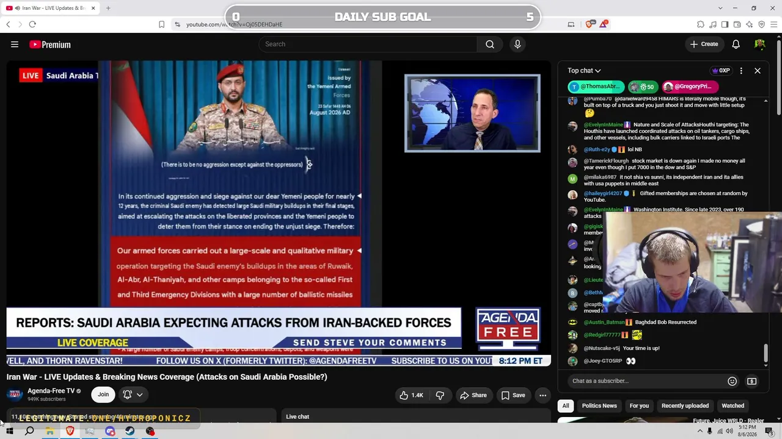Like this video with 1.4K likes
Screen dimensions: 782x439
(x=411, y=395)
